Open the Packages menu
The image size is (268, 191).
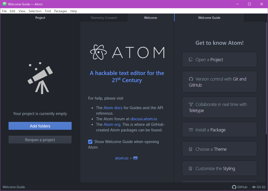click(x=60, y=11)
